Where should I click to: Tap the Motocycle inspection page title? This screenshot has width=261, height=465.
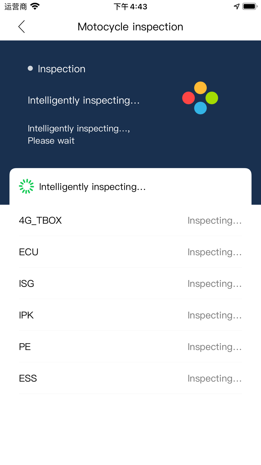coord(130,27)
